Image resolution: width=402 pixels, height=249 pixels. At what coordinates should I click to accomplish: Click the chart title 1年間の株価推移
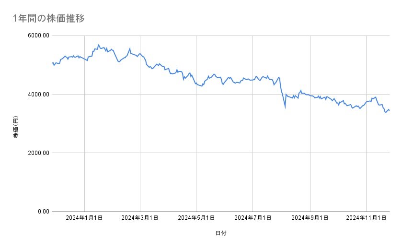[x=49, y=18]
